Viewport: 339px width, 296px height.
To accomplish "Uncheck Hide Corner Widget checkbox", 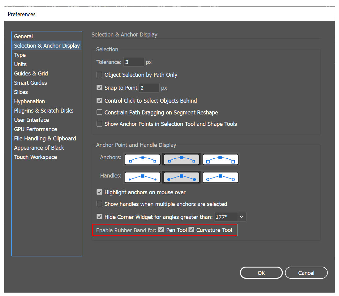I will 99,217.
